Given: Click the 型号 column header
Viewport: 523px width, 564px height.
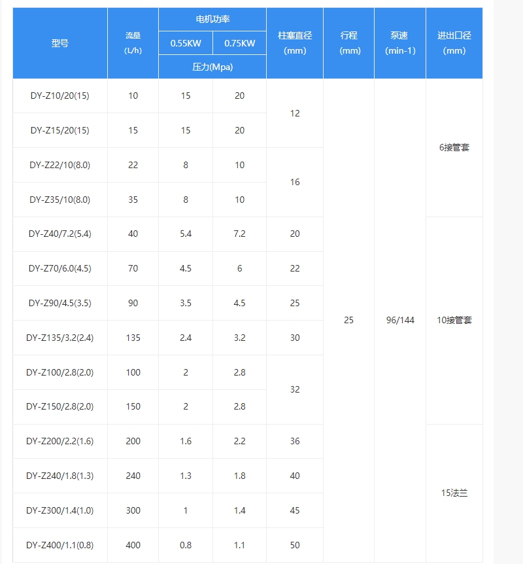Looking at the screenshot, I should click(x=60, y=43).
